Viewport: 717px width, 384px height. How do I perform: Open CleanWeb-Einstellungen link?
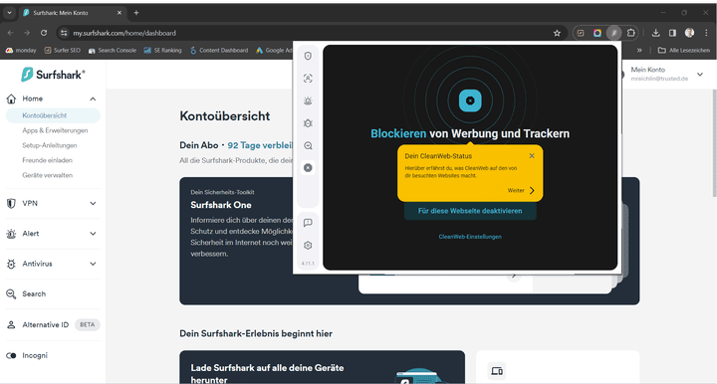(x=470, y=237)
